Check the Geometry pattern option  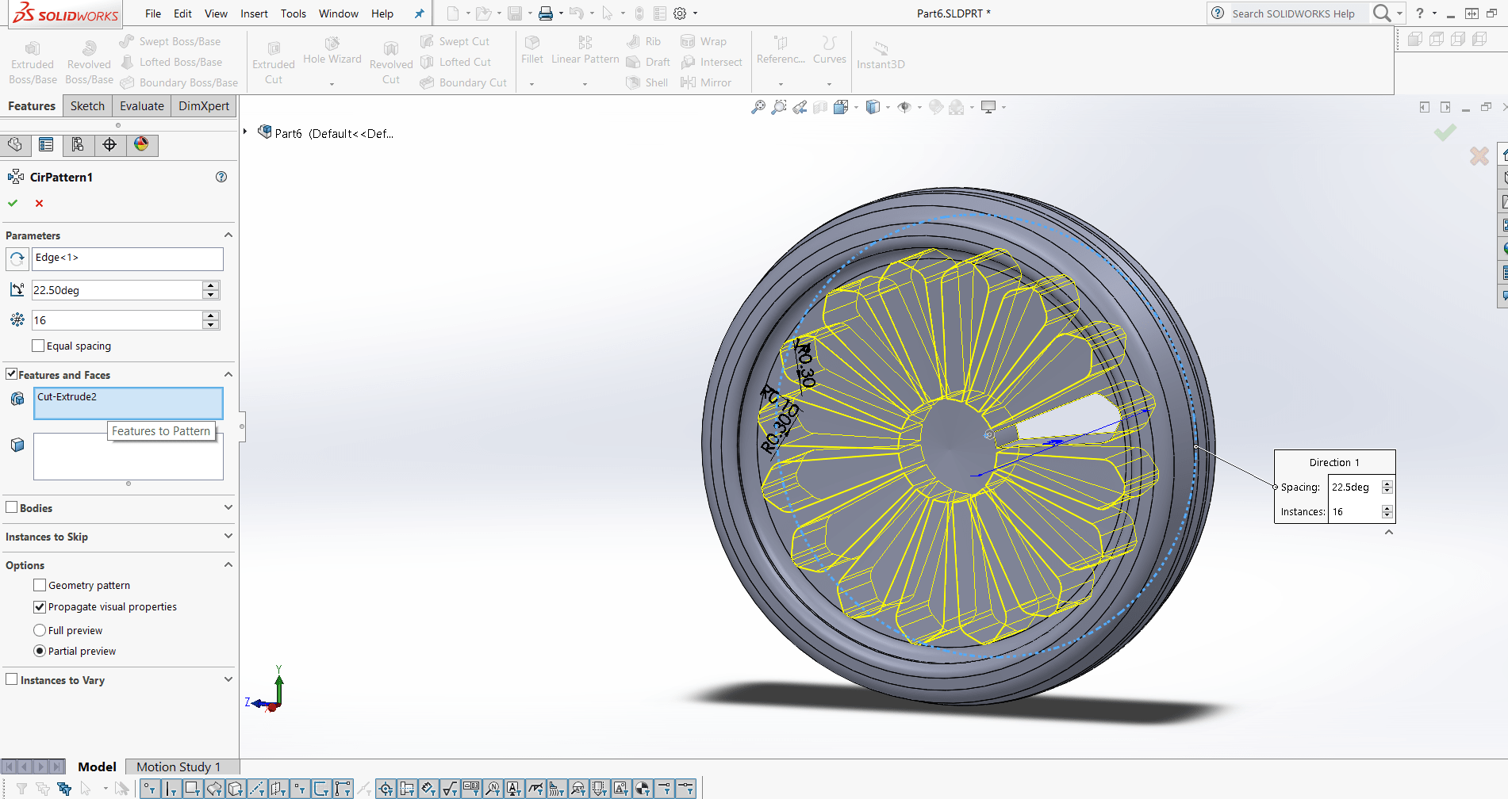click(x=40, y=585)
